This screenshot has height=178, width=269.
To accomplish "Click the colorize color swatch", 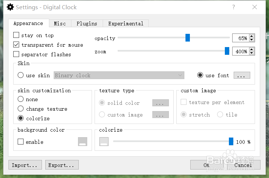I will [104, 142].
